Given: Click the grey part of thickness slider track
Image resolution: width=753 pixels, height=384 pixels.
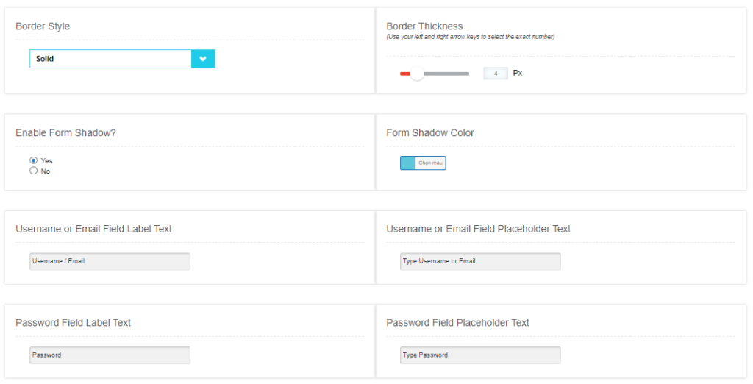Looking at the screenshot, I should [x=446, y=74].
